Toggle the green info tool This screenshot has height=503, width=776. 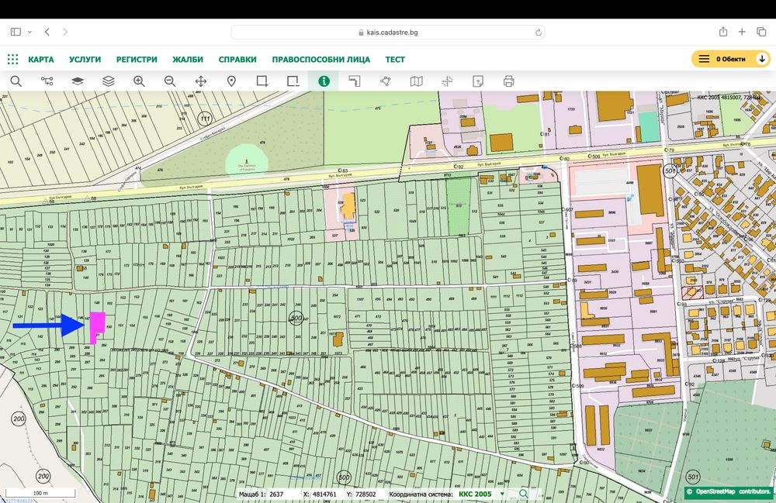(x=324, y=81)
